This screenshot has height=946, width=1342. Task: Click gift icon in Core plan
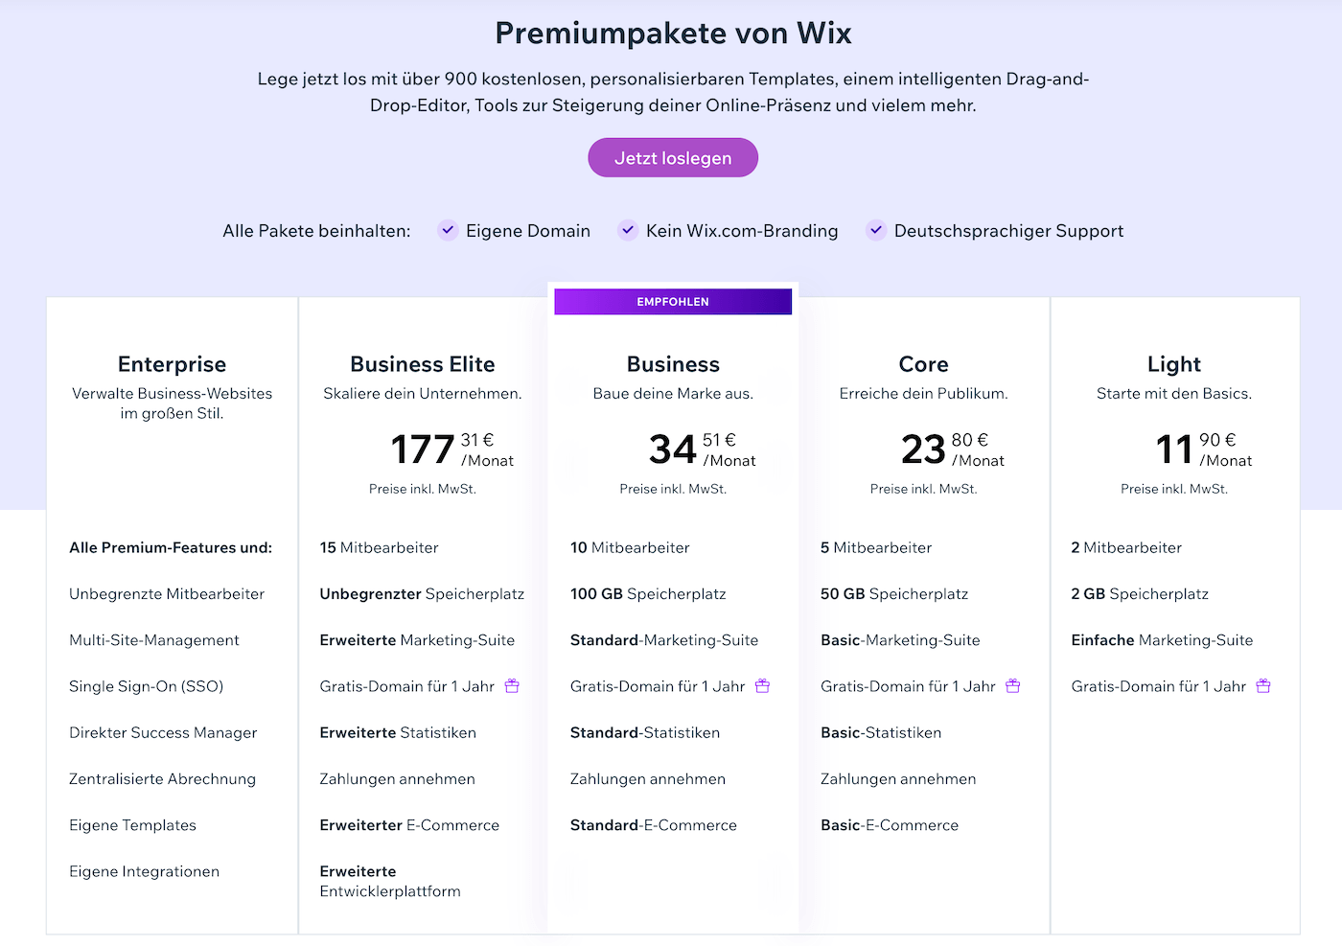pos(1012,686)
